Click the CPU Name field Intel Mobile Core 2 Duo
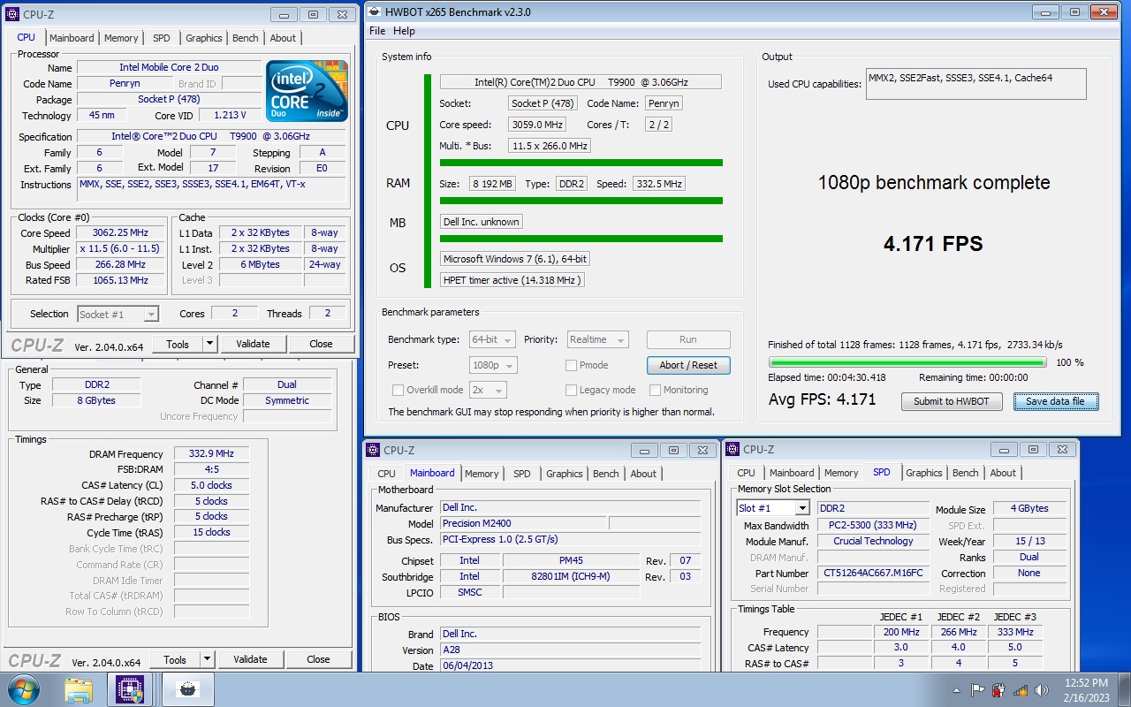The height and width of the screenshot is (707, 1131). (169, 67)
